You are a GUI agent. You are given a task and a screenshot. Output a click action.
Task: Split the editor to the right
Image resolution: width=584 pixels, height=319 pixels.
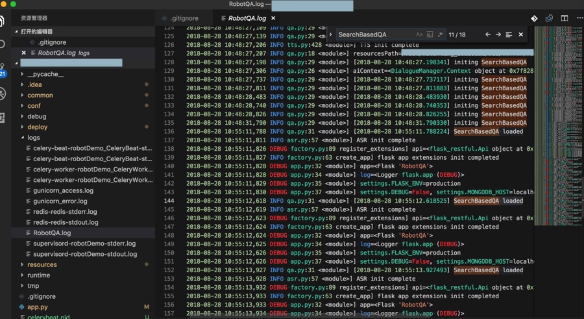pyautogui.click(x=564, y=18)
